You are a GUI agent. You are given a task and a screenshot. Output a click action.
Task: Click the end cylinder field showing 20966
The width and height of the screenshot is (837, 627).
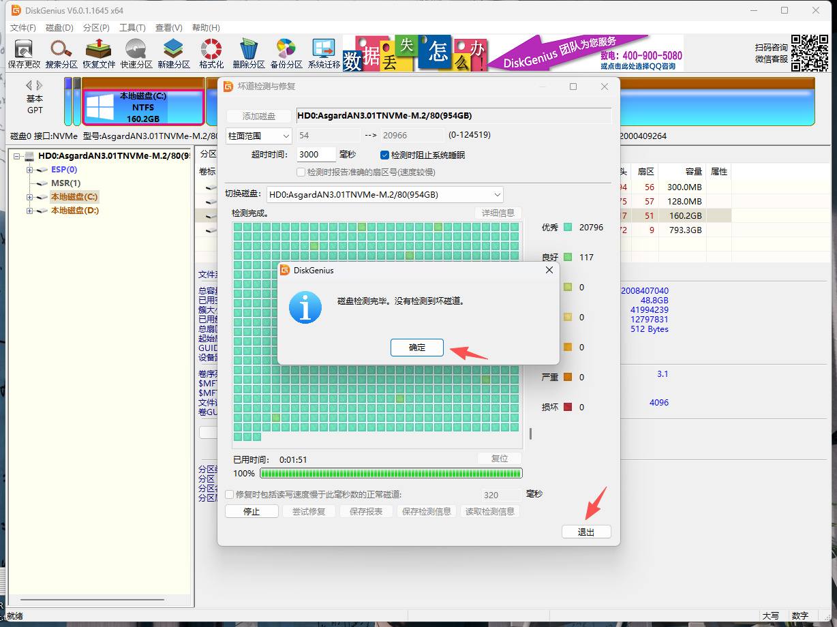(x=412, y=136)
